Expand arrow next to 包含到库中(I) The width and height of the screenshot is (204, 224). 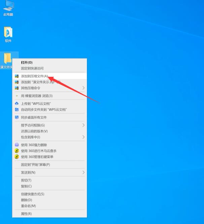point(83,137)
